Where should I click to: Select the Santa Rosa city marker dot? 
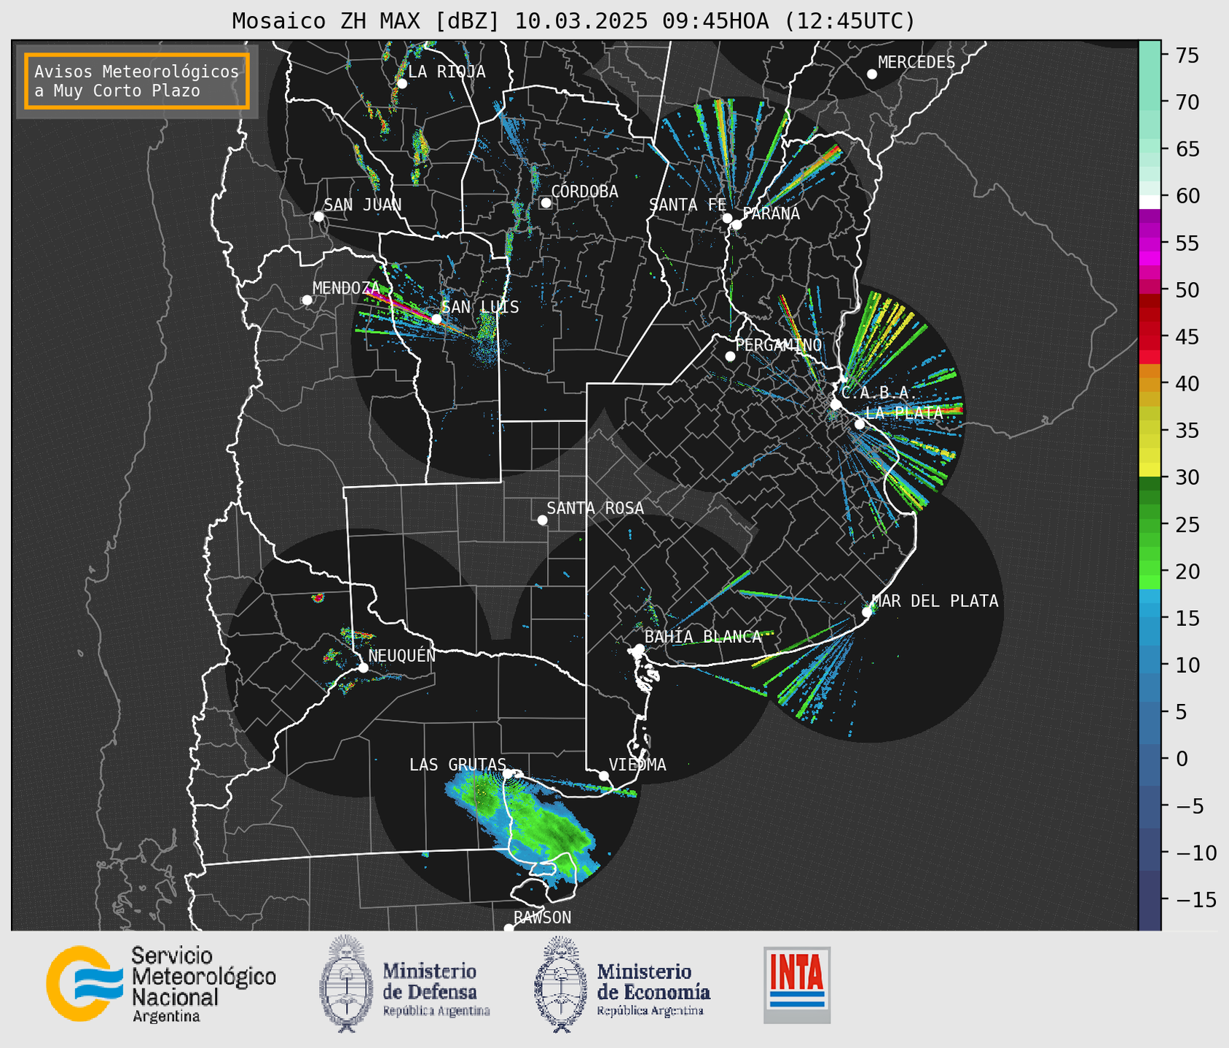click(x=542, y=520)
